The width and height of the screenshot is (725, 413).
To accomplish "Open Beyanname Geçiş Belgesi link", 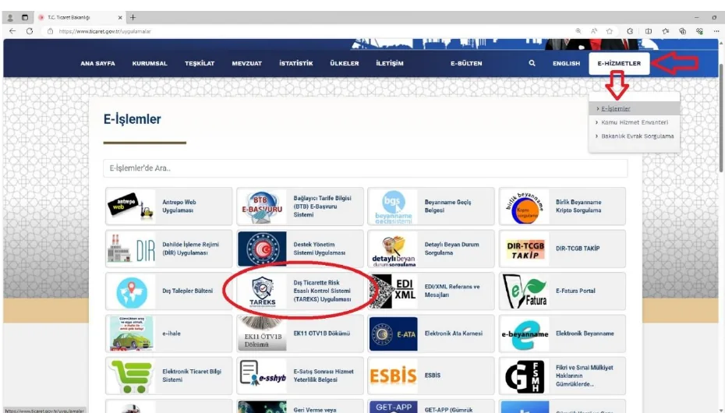I will [x=447, y=206].
